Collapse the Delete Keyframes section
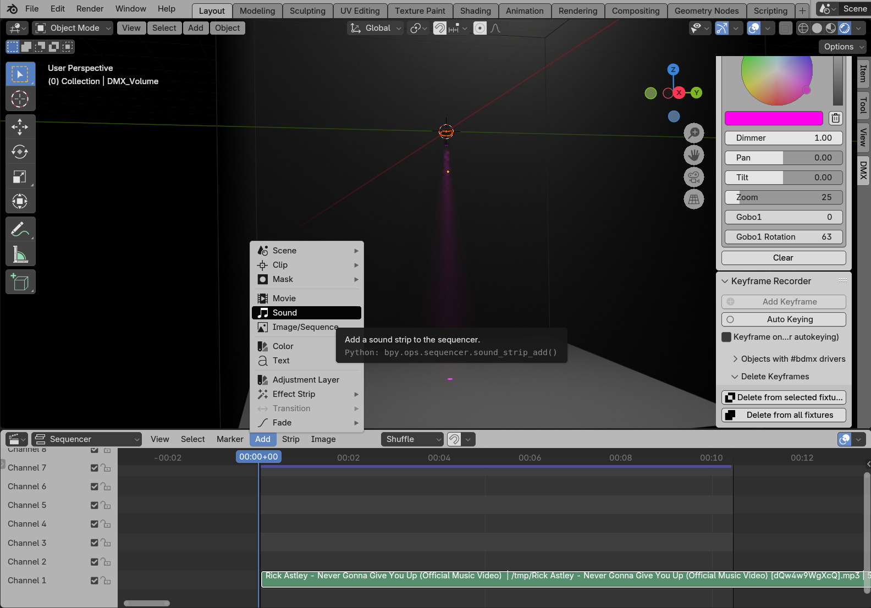 tap(735, 377)
